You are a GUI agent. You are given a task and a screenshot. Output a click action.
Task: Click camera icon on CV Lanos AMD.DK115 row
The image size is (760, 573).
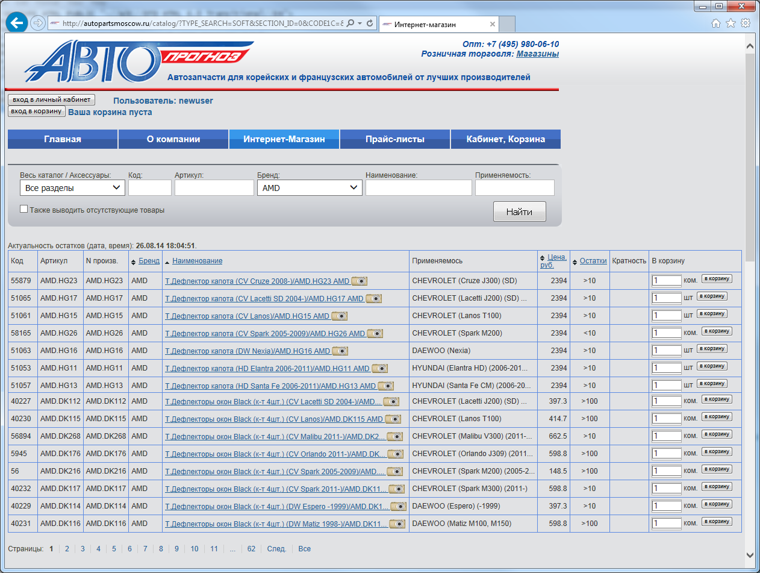click(x=393, y=419)
